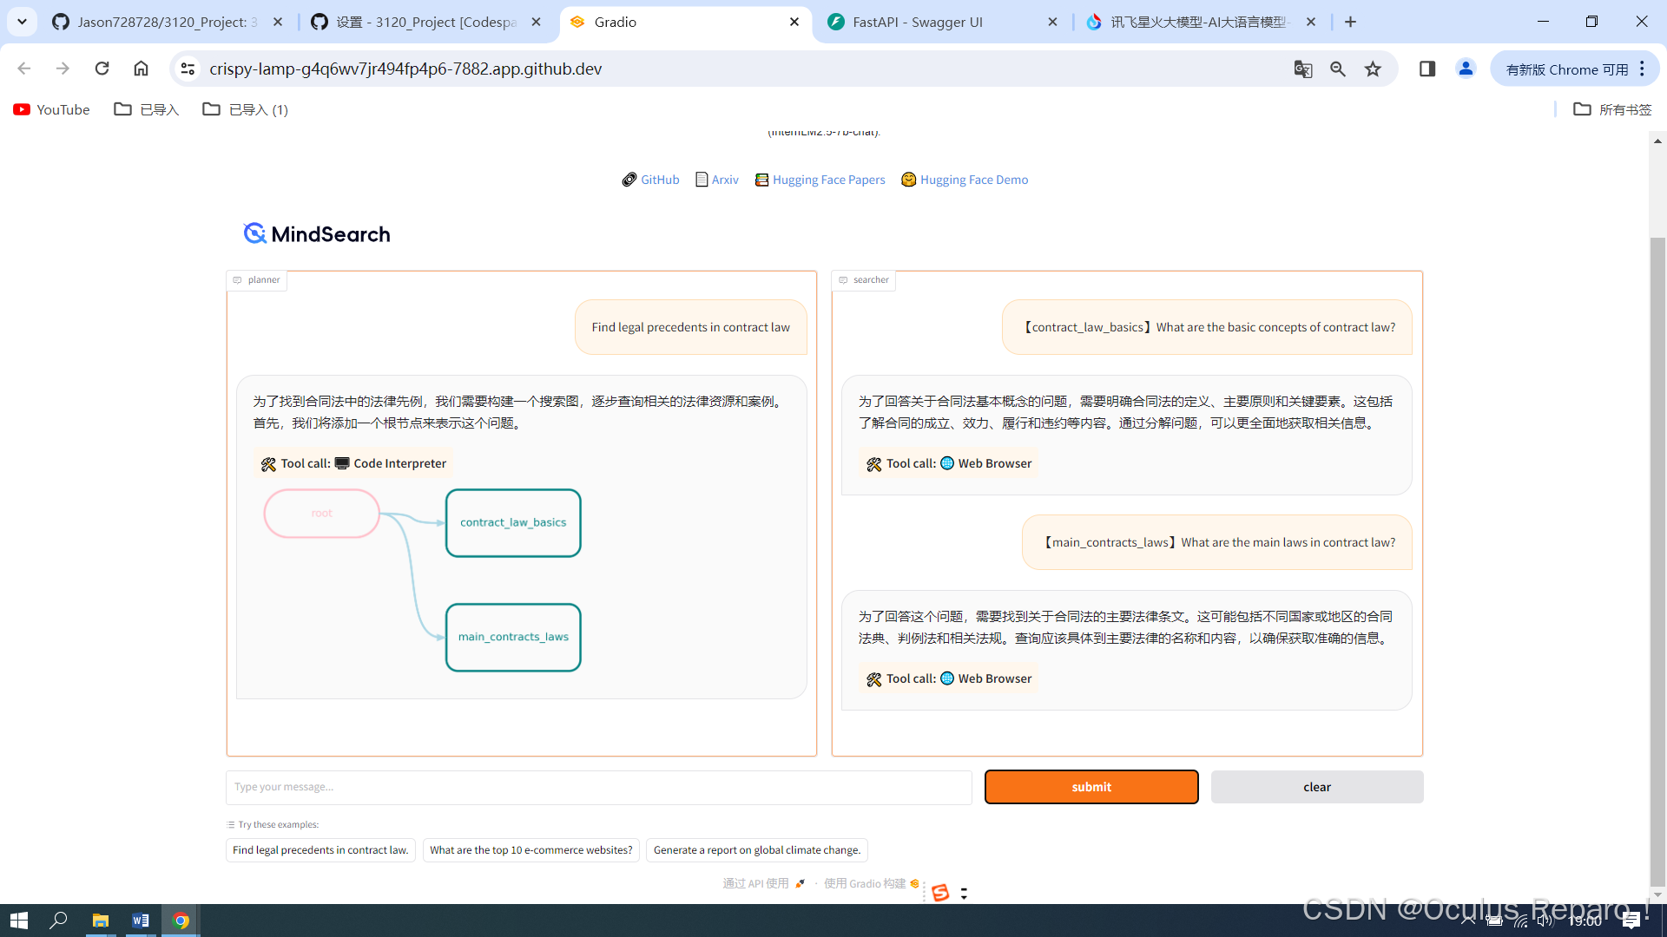Open the page translate icon in address bar
Image resolution: width=1667 pixels, height=937 pixels.
(x=1303, y=69)
